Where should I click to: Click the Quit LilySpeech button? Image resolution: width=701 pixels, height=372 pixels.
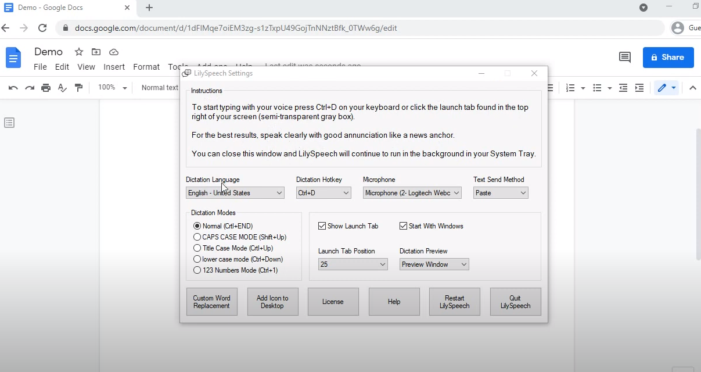click(x=515, y=302)
